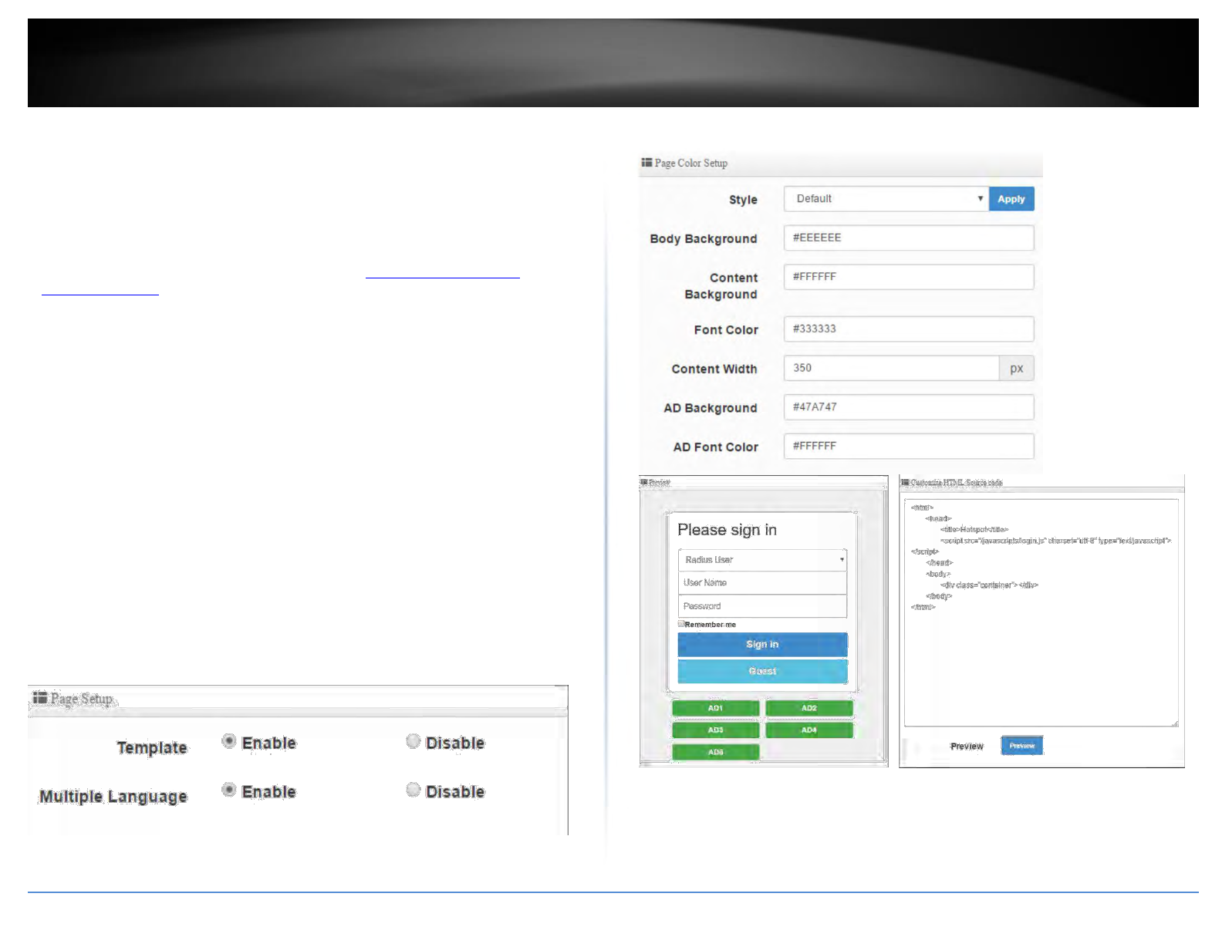Select Disable for Template
The height and width of the screenshot is (944, 1222).
[414, 741]
